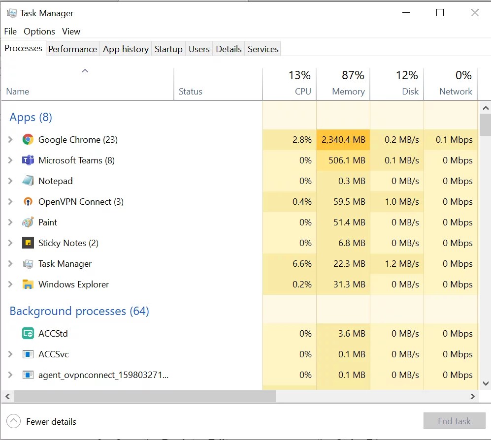The image size is (491, 440).
Task: Sort by the Status column header
Action: tap(218, 84)
